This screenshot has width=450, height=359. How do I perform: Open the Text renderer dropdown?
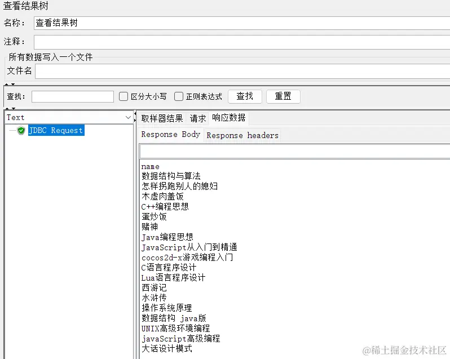(x=69, y=117)
